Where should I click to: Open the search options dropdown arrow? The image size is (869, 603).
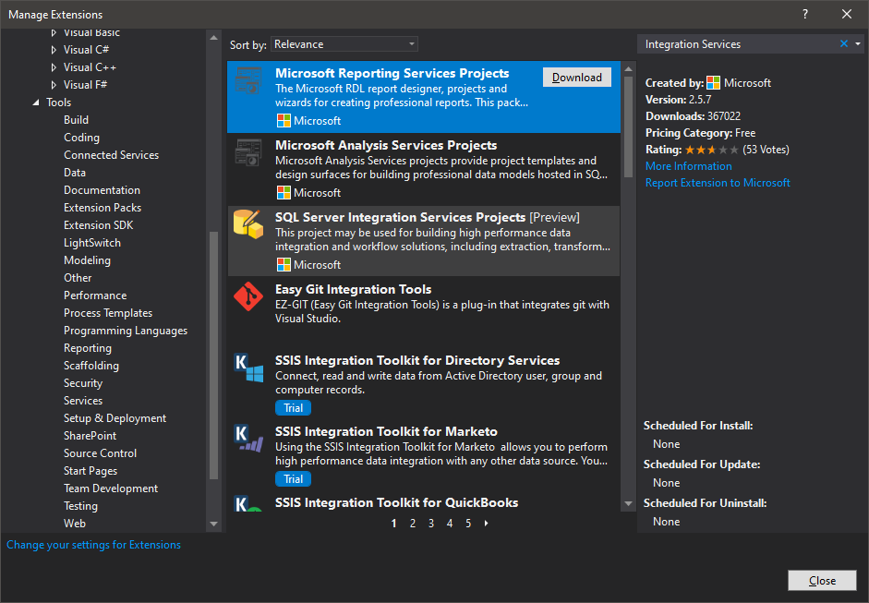[858, 44]
